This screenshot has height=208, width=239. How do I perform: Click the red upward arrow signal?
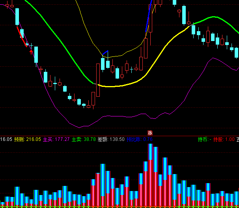32,51
